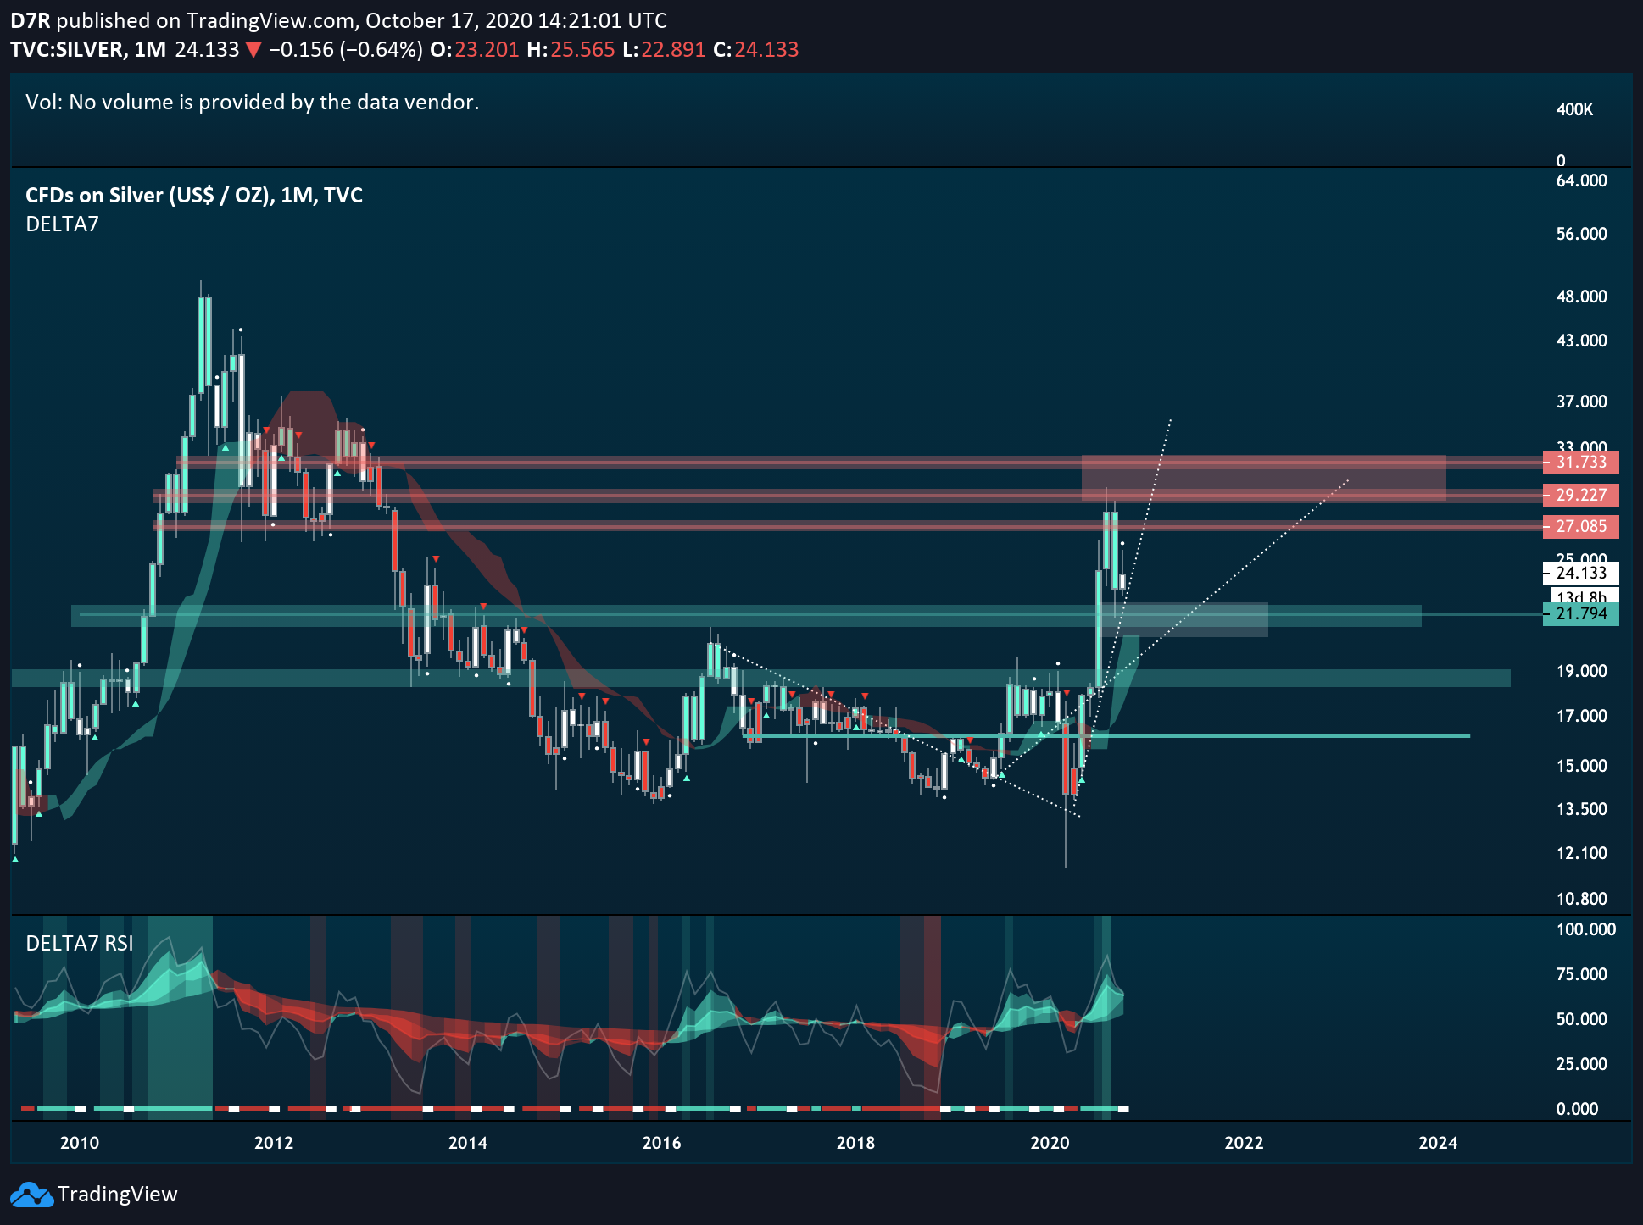Click the 2020 label on time axis

coord(1050,1143)
